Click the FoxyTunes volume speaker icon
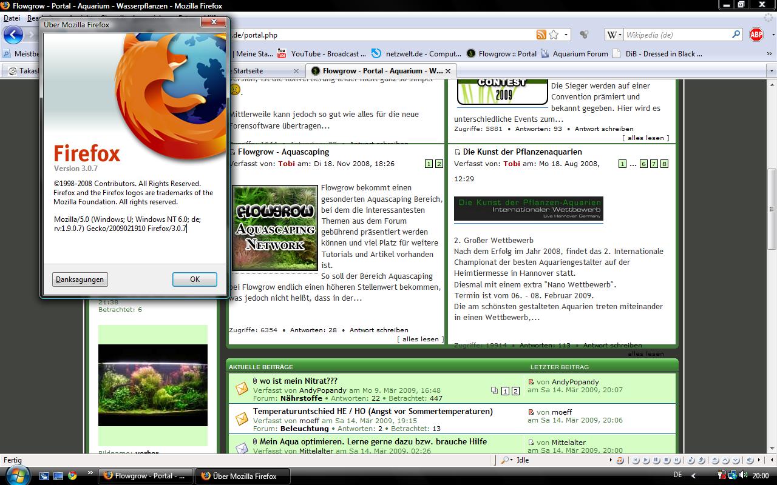The width and height of the screenshot is (777, 485). (x=750, y=460)
